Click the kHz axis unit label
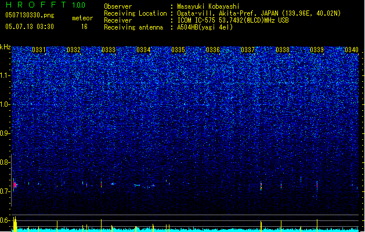365x232 pixels. 5,47
